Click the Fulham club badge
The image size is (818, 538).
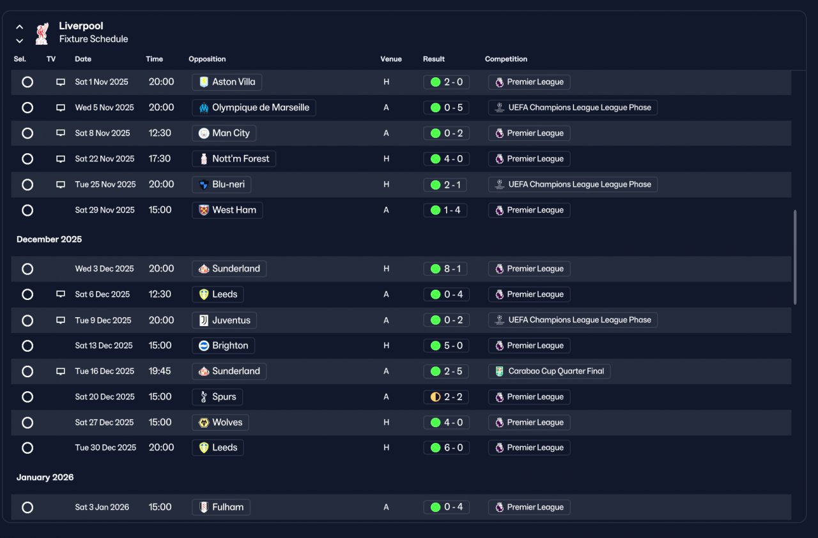pos(204,507)
